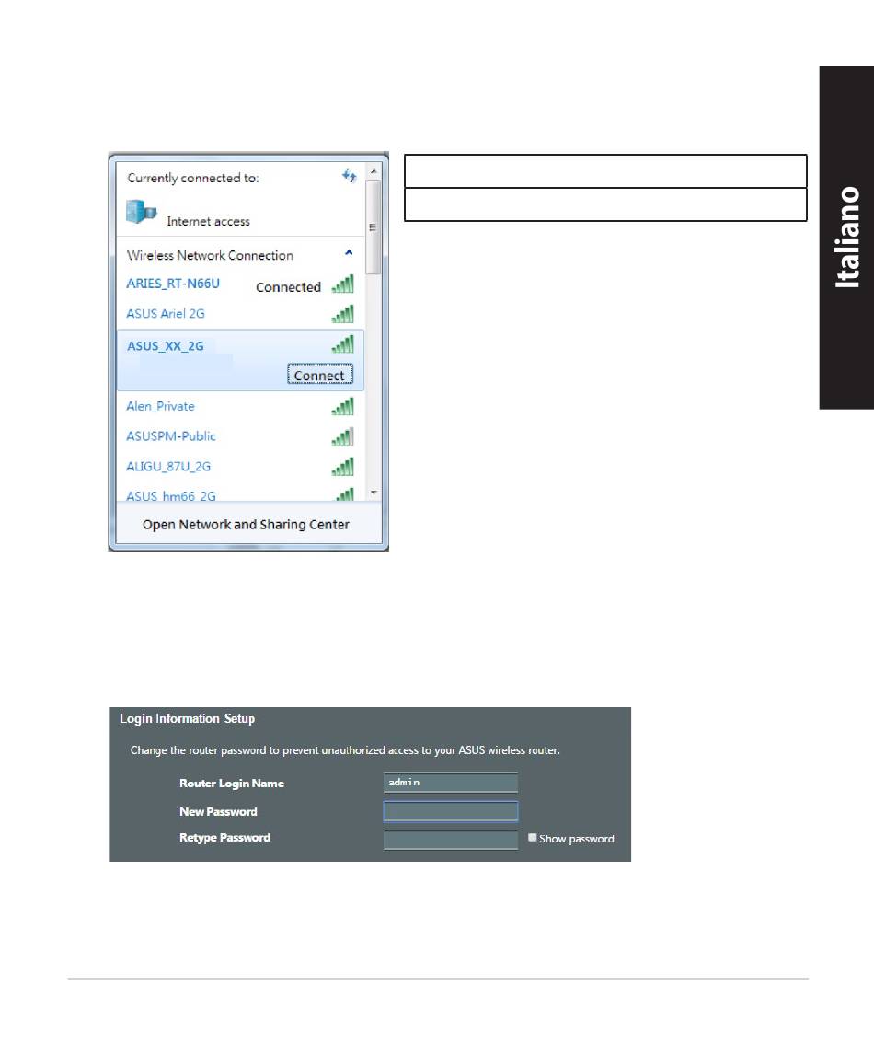Click signal bars icon for ASUS_XX_2G
874x1045 pixels.
pyautogui.click(x=342, y=344)
